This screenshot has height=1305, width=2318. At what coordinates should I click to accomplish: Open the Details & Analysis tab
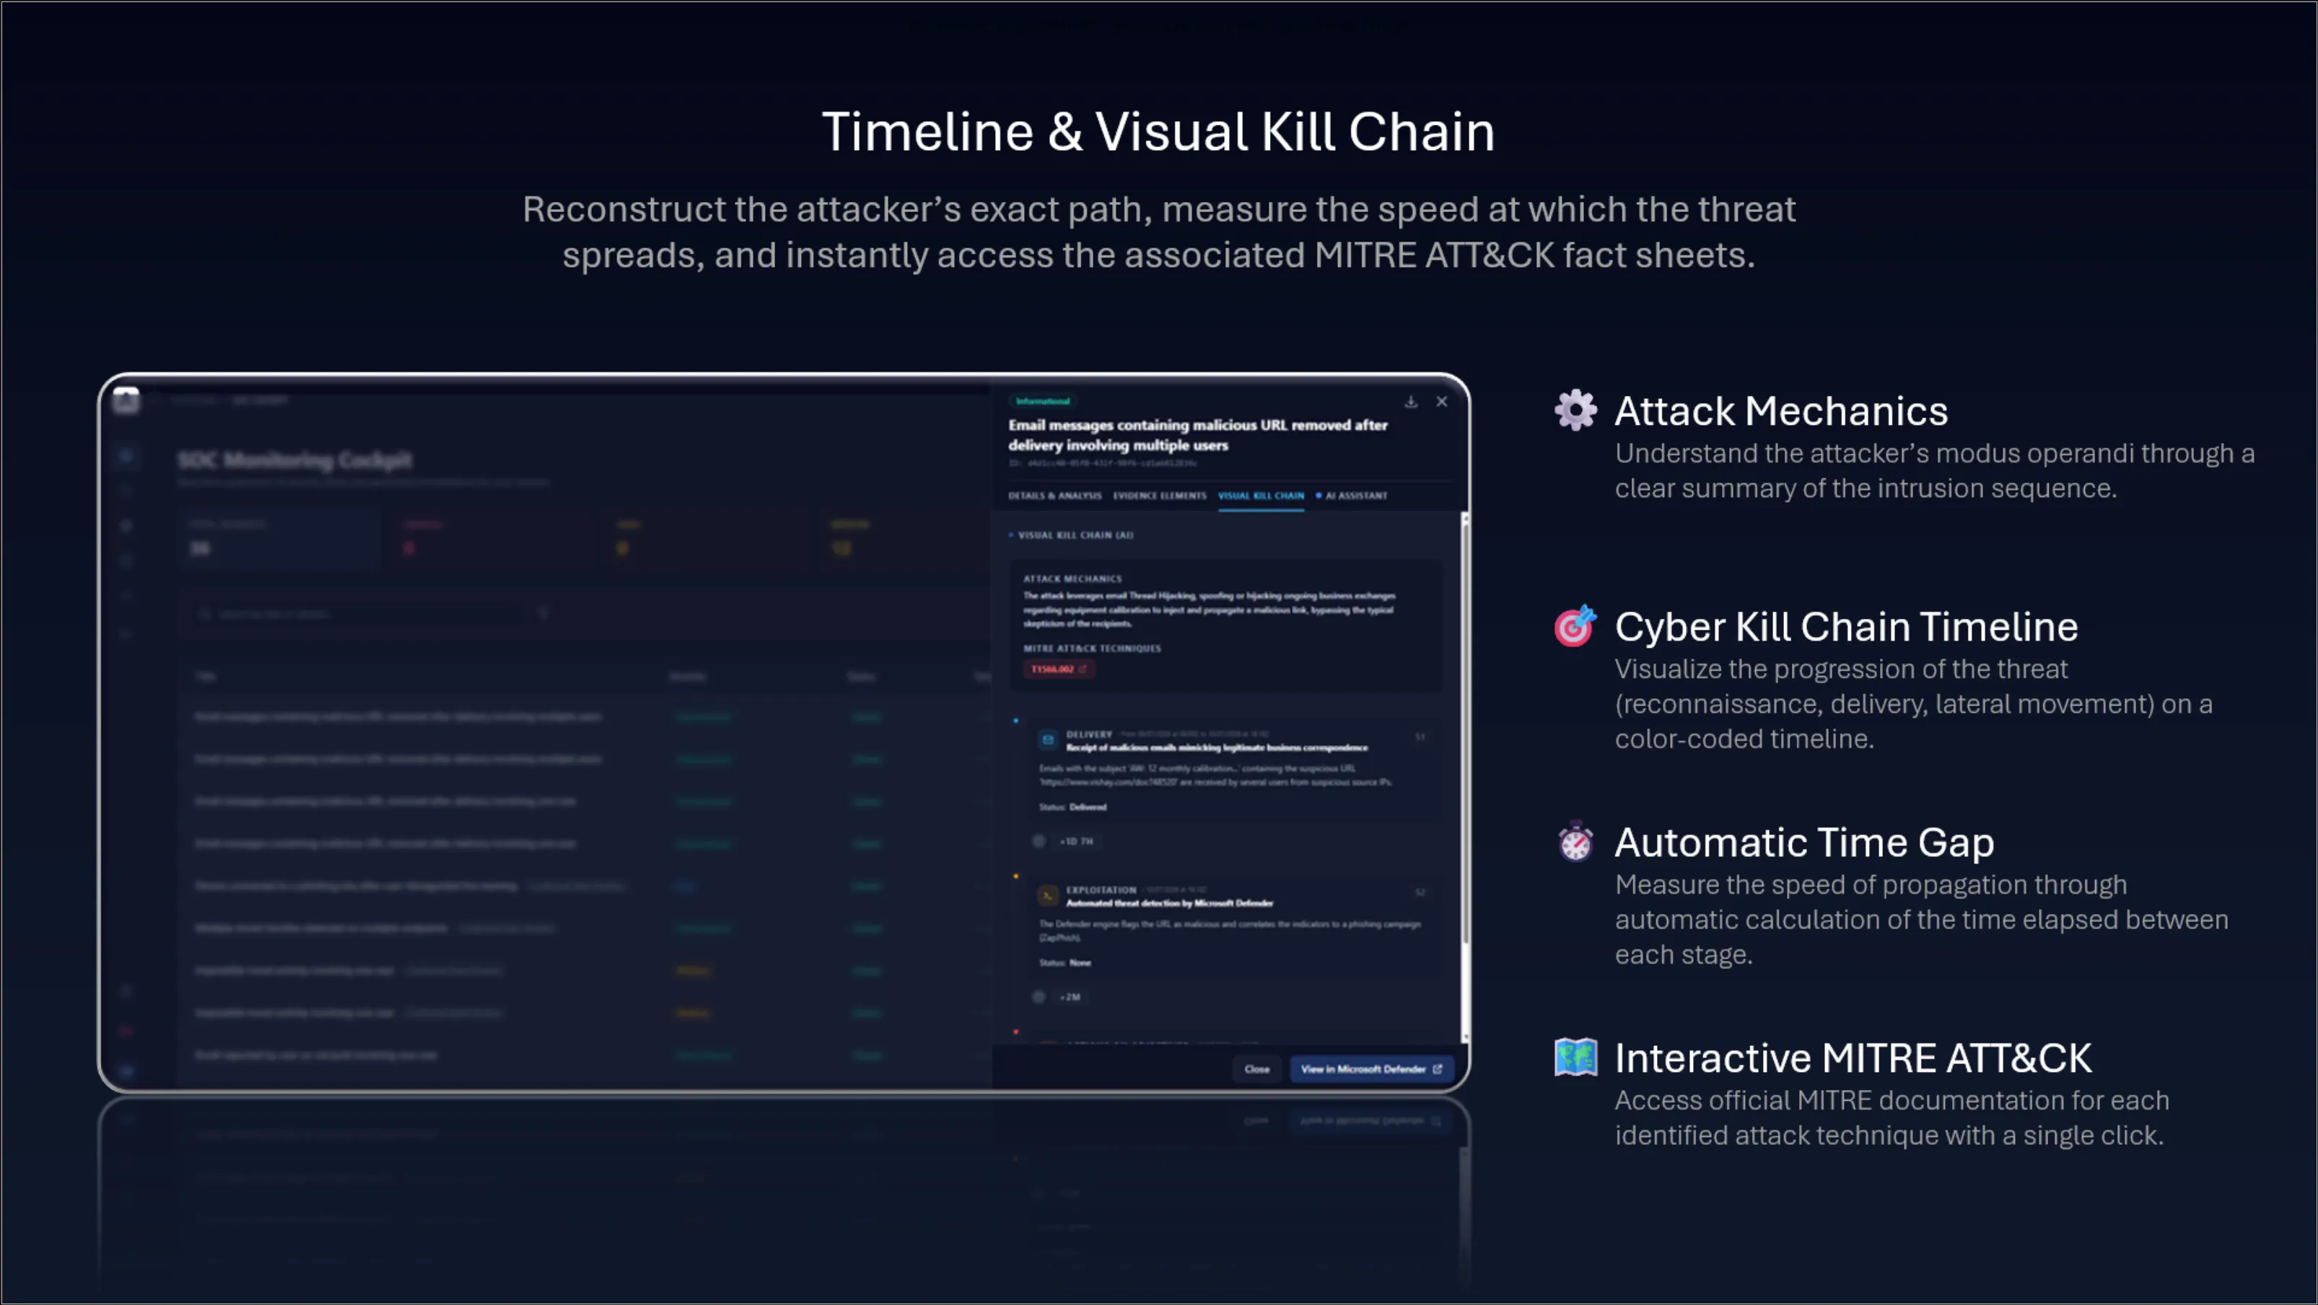(x=1054, y=496)
